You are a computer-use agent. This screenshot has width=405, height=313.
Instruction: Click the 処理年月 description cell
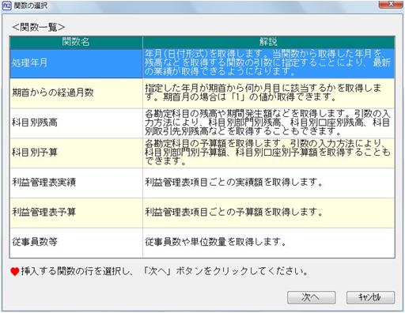click(269, 63)
